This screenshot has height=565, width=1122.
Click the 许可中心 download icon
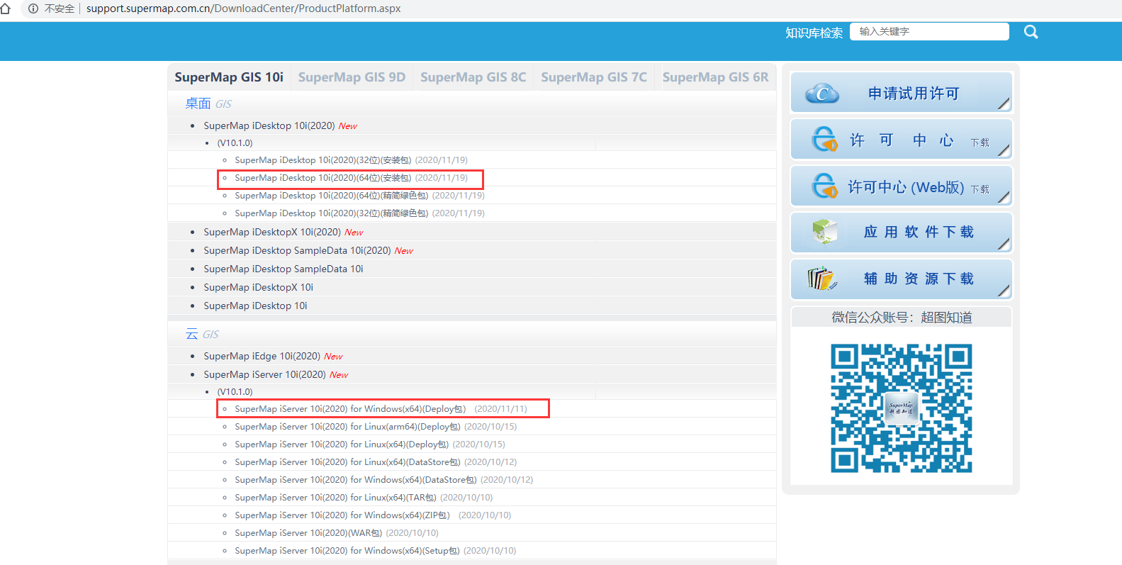click(x=824, y=140)
